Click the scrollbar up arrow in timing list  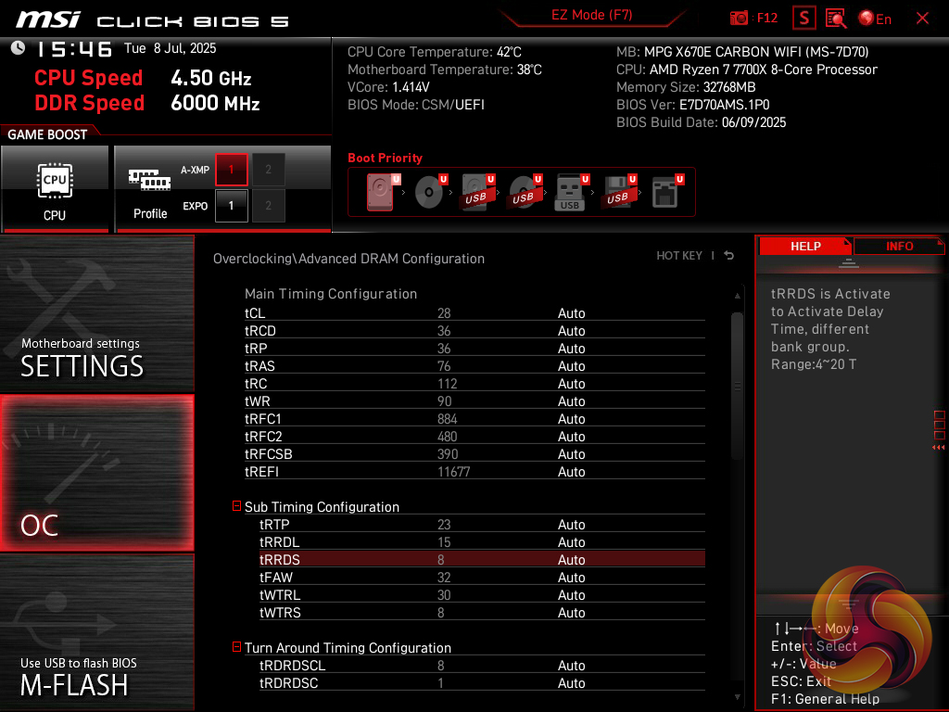point(737,296)
